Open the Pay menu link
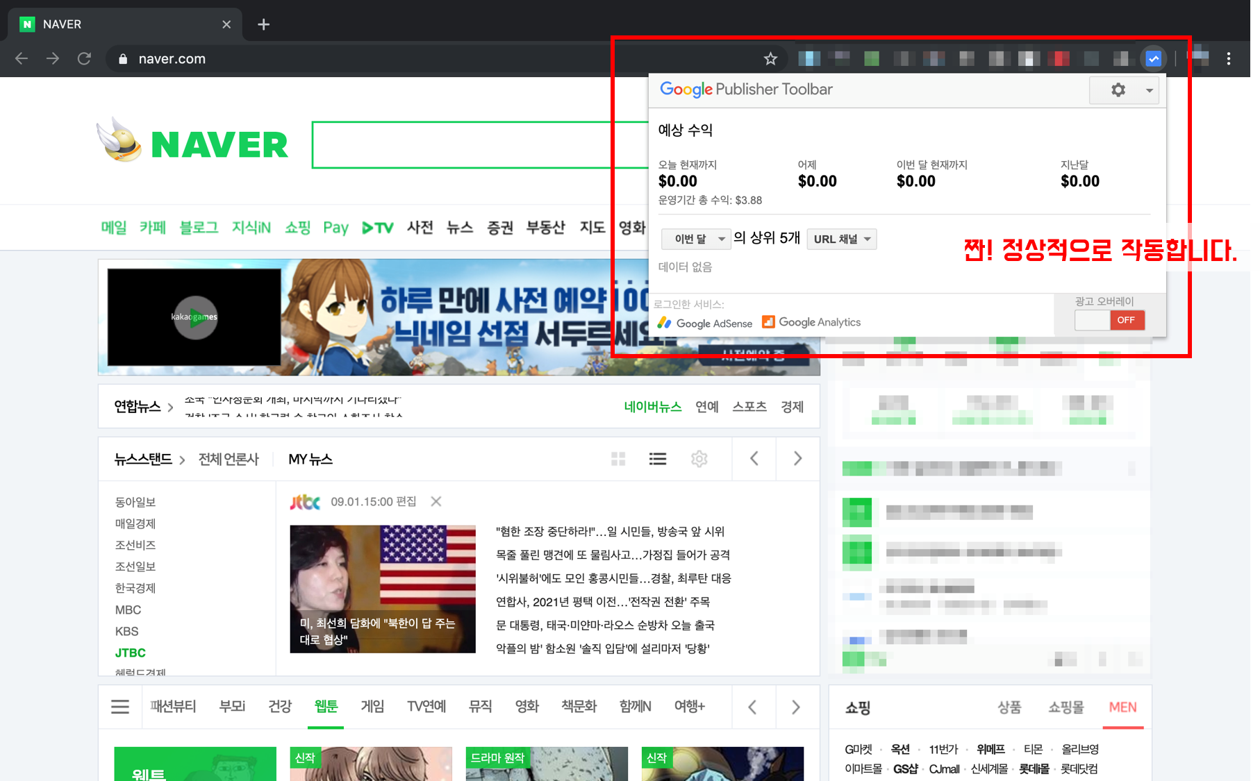 click(x=335, y=227)
